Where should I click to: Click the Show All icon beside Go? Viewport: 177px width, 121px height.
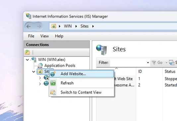pos(172,62)
